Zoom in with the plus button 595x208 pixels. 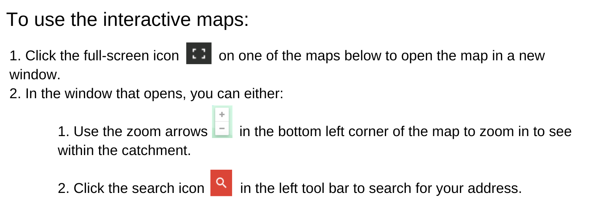click(222, 114)
